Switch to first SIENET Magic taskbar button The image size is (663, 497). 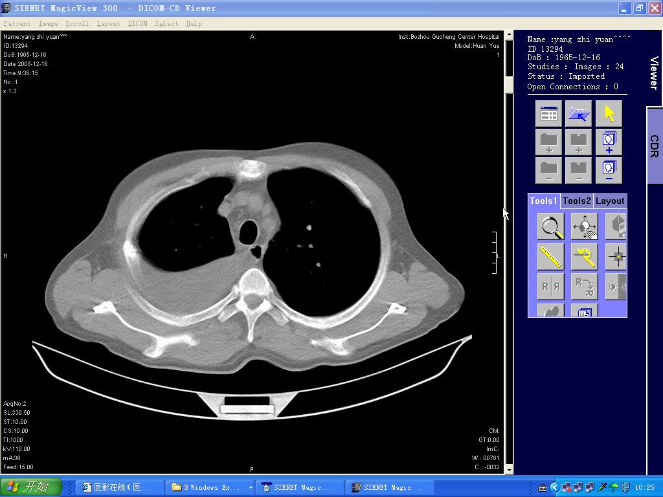pos(300,487)
